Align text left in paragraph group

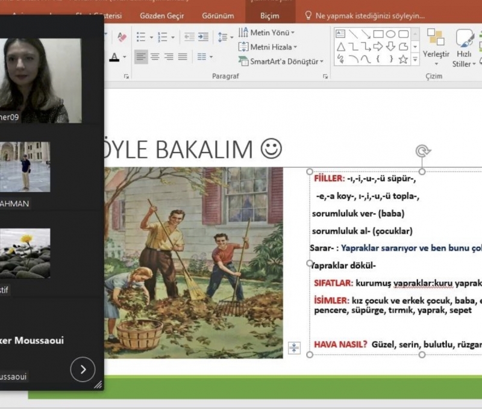tap(141, 57)
